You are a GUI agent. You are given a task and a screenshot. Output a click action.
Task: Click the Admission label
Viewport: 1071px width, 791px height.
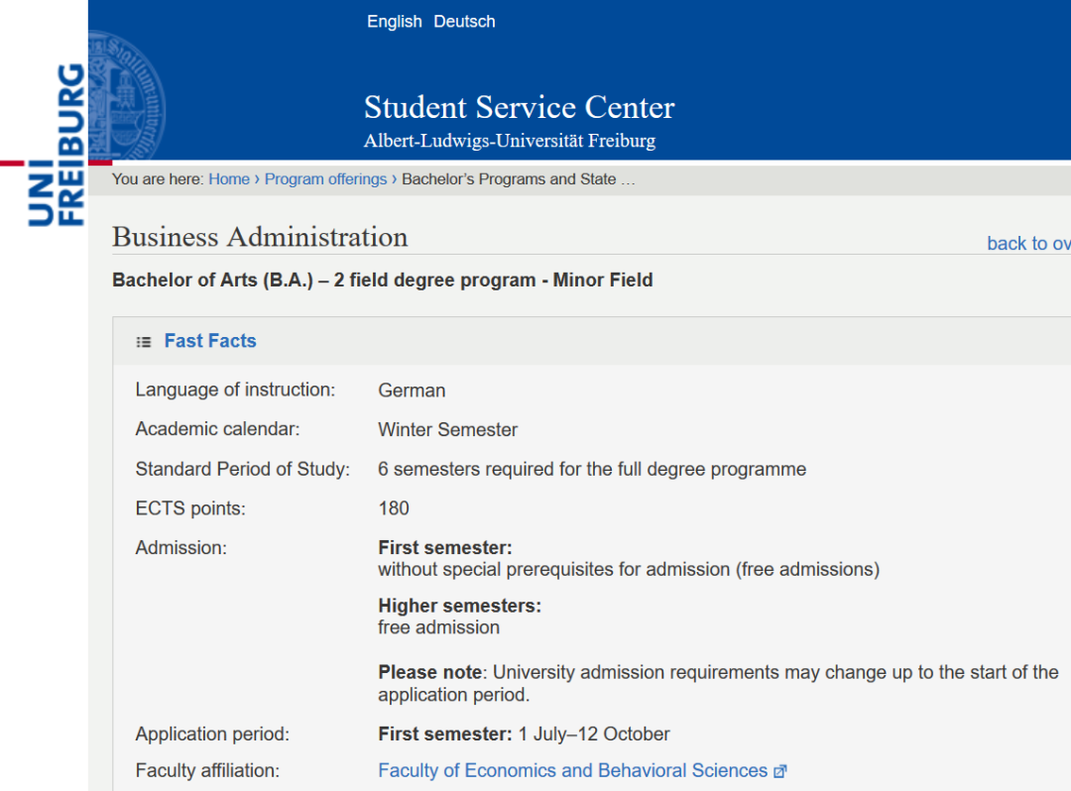(x=181, y=548)
